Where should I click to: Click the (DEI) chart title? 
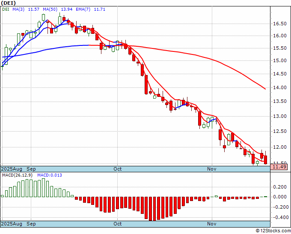(9, 3)
